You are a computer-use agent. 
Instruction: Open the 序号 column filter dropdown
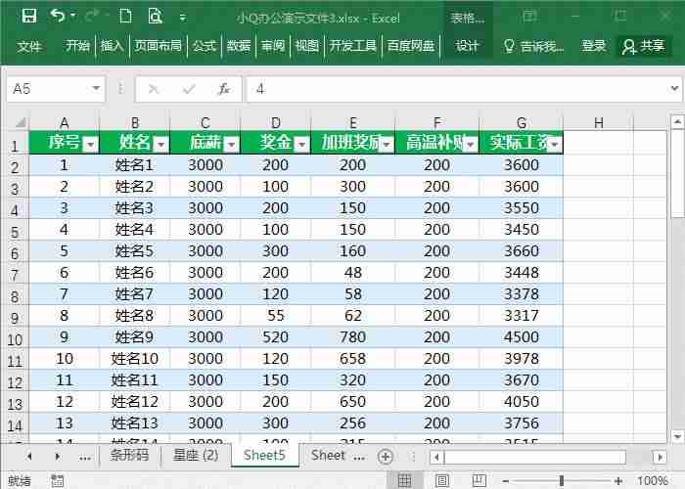coord(90,144)
